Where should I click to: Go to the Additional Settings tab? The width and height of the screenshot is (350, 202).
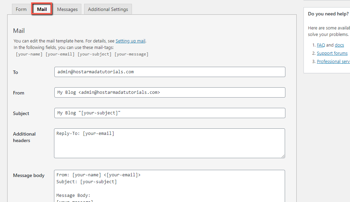point(108,9)
